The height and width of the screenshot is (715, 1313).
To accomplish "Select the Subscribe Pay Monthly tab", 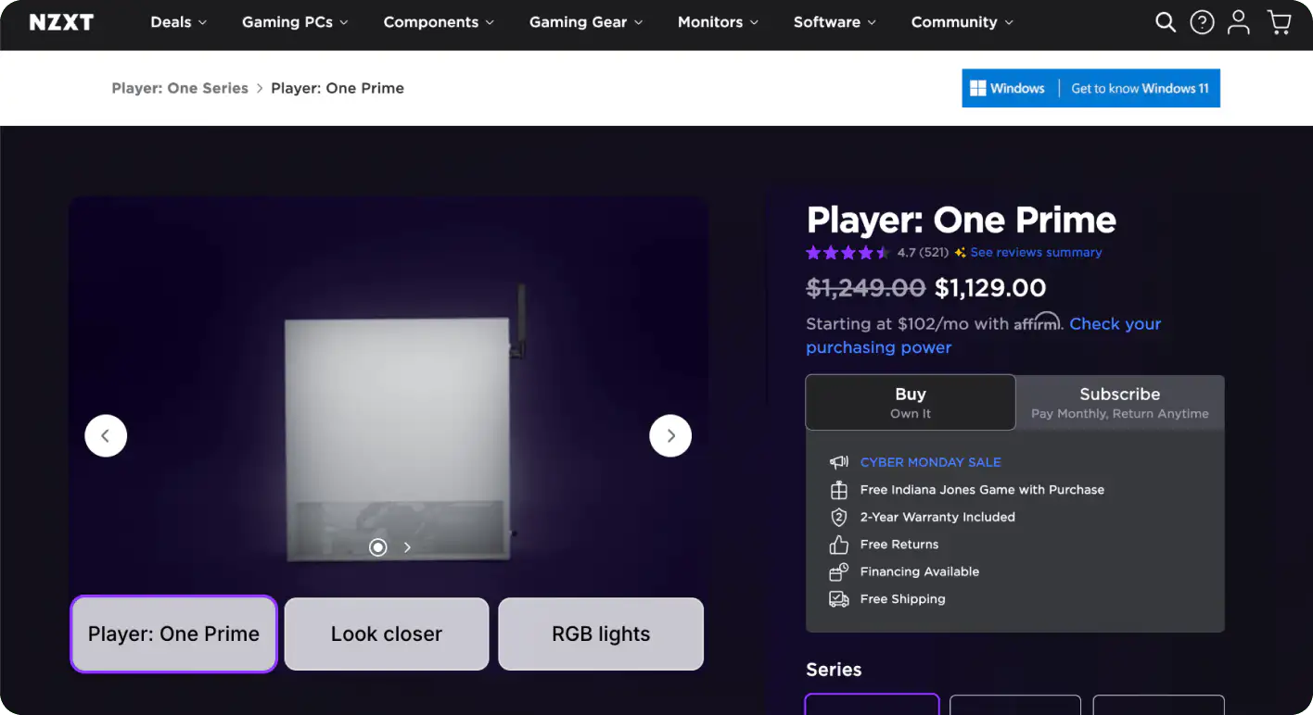I will [1120, 402].
